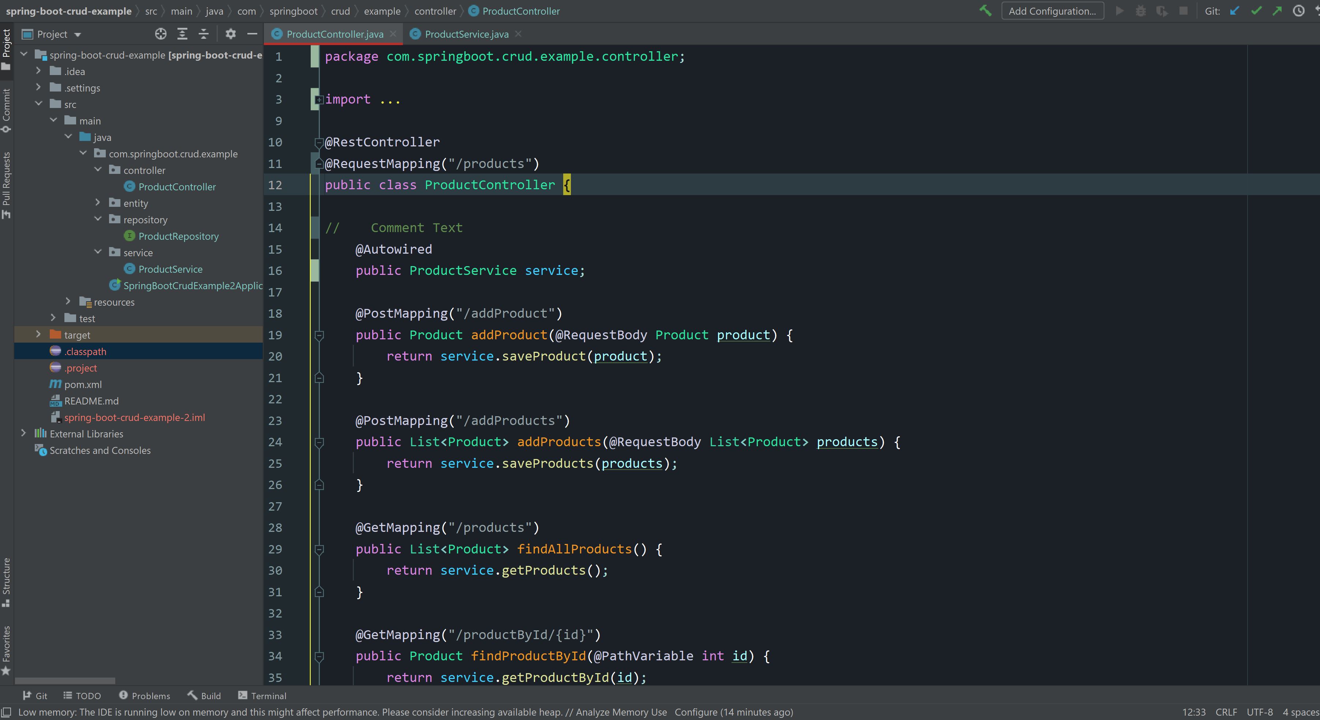Image resolution: width=1320 pixels, height=720 pixels.
Task: Click the Build project hammer icon
Action: [985, 11]
